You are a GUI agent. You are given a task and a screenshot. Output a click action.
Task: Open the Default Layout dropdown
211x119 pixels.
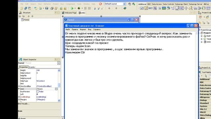click(x=124, y=4)
